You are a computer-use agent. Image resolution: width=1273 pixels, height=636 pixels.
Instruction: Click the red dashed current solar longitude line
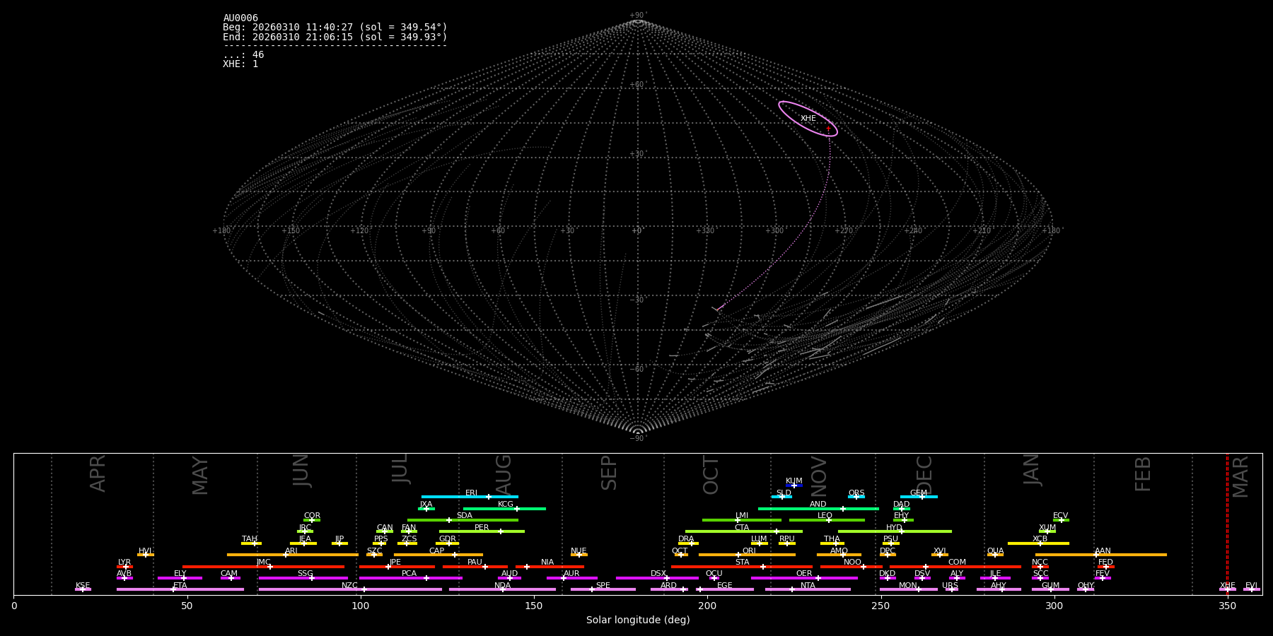[x=1227, y=523]
